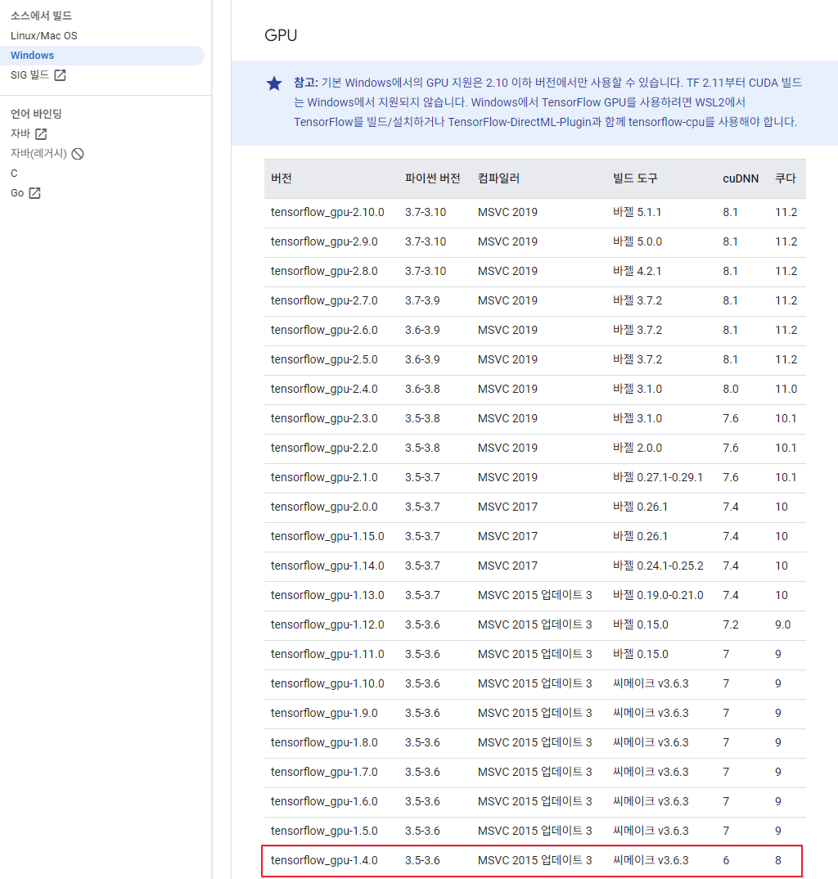The height and width of the screenshot is (879, 838).
Task: Click 바젤 4.2.1 build tool cell
Action: click(638, 272)
